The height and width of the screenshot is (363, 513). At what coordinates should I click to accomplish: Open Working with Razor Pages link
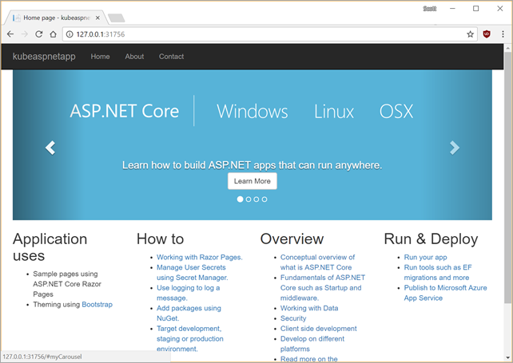[x=200, y=257]
